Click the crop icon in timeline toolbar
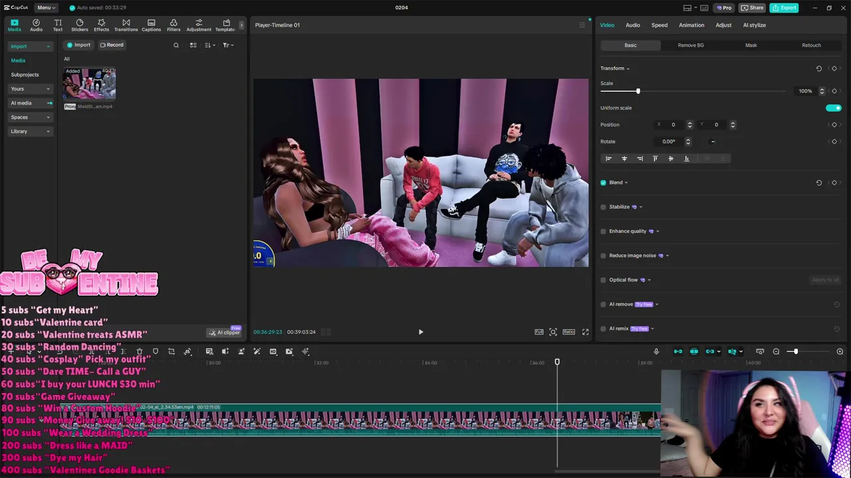Screen dimensions: 851x478 click(x=171, y=351)
